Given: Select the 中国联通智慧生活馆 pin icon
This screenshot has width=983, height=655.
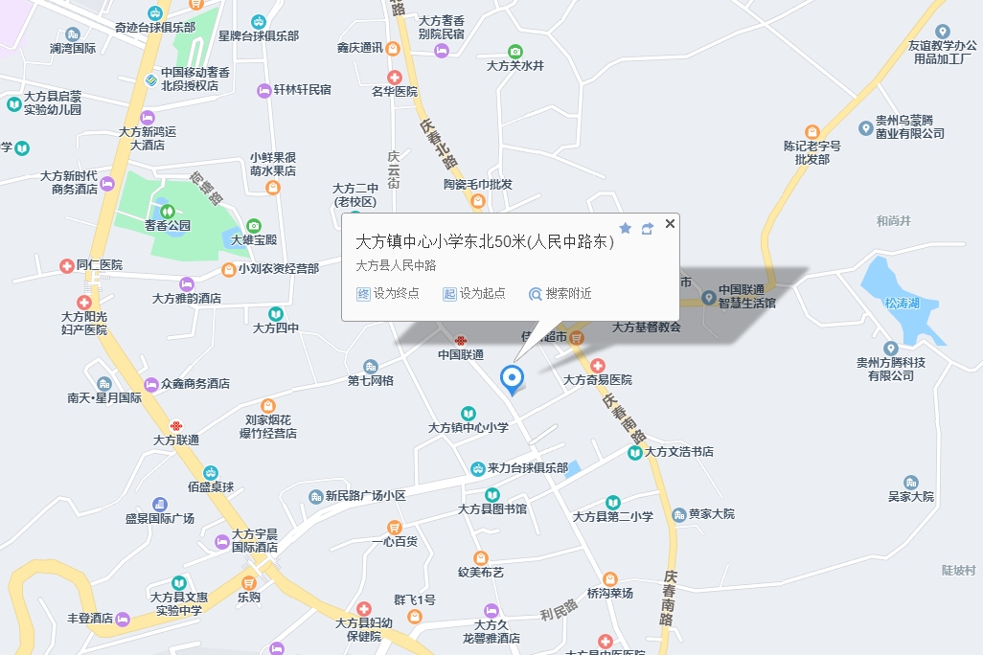Looking at the screenshot, I should [708, 297].
